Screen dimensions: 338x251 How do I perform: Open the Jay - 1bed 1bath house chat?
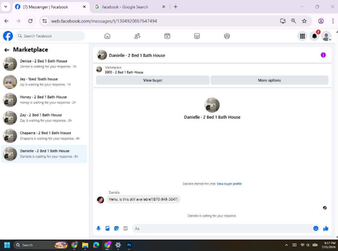(44, 82)
